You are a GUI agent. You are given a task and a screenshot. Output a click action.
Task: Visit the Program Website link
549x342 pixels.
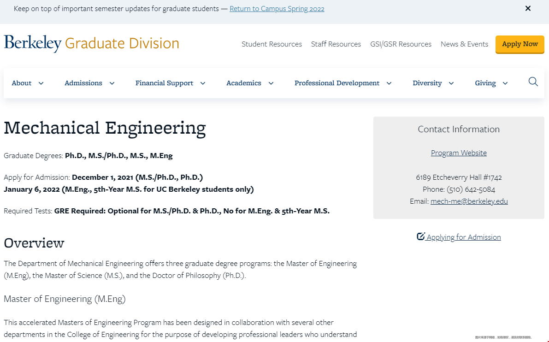(459, 153)
